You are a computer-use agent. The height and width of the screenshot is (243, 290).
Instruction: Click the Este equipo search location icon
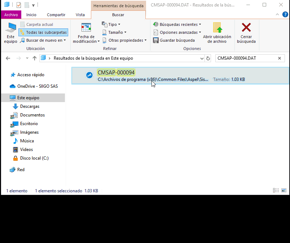click(10, 29)
